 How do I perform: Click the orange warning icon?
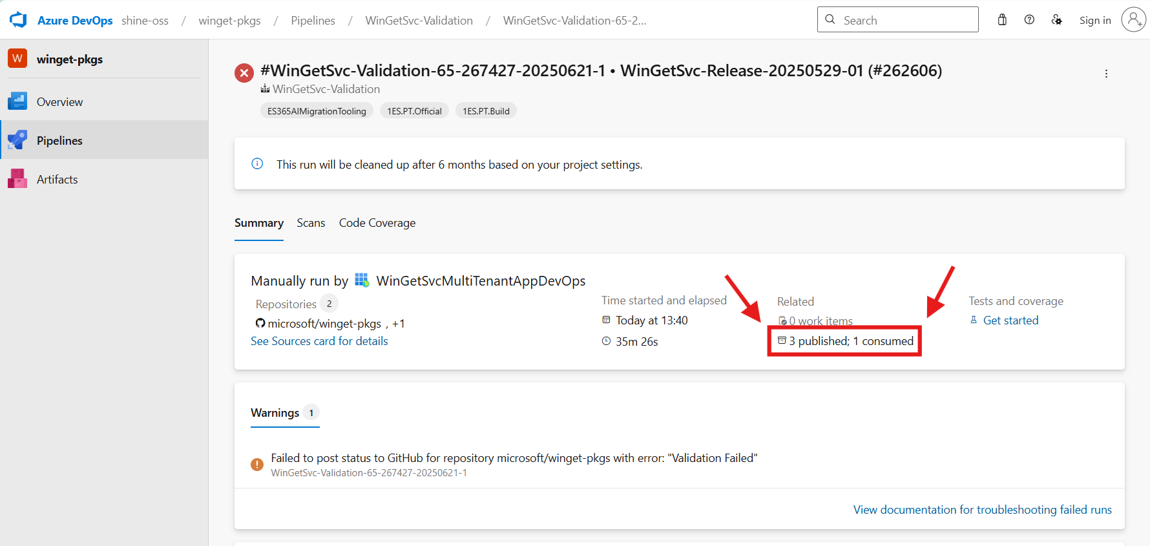coord(256,464)
